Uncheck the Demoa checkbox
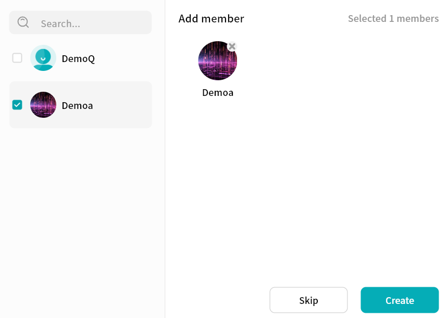 (x=17, y=105)
